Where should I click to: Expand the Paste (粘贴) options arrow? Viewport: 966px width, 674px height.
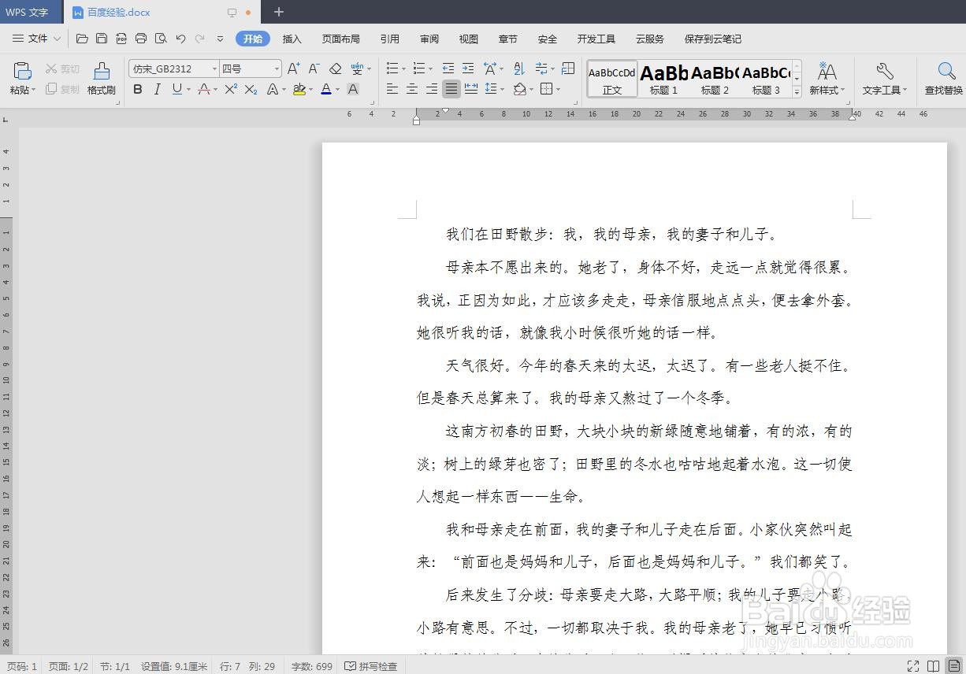click(34, 91)
